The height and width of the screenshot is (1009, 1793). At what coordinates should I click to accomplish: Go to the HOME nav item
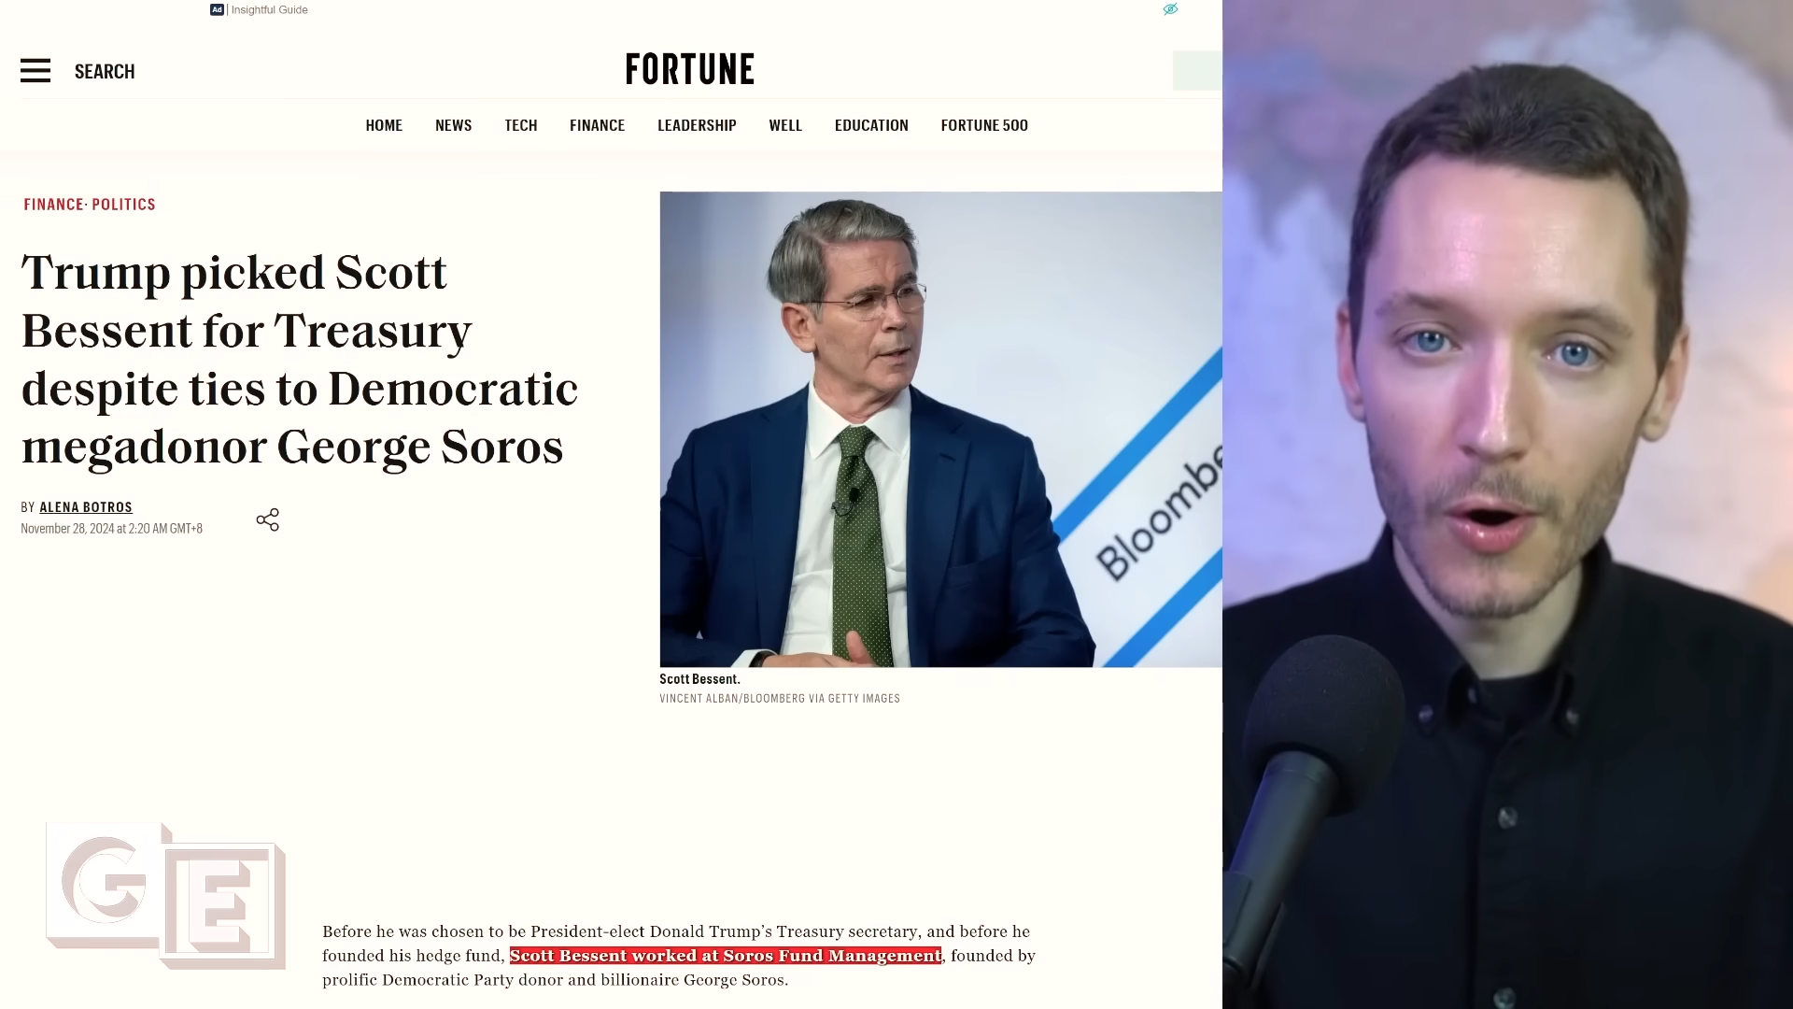click(384, 125)
